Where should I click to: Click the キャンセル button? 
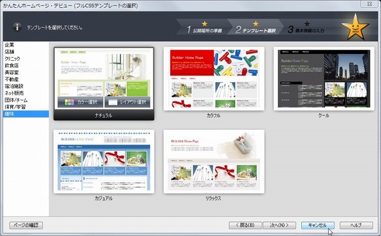coord(317,225)
